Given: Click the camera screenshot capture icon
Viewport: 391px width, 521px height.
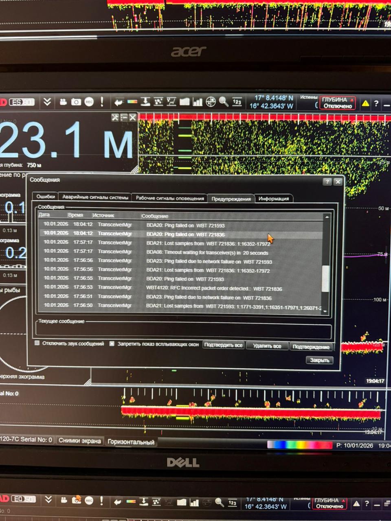Looking at the screenshot, I should point(76,102).
